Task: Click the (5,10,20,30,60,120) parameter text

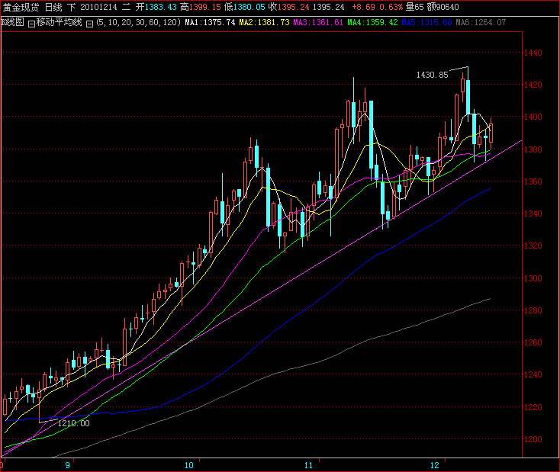Action: pos(138,22)
